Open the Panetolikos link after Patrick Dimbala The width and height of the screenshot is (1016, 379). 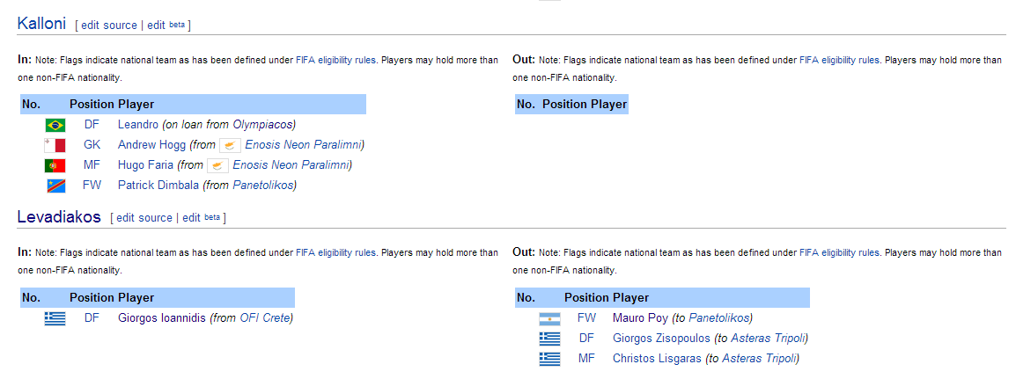pyautogui.click(x=264, y=185)
